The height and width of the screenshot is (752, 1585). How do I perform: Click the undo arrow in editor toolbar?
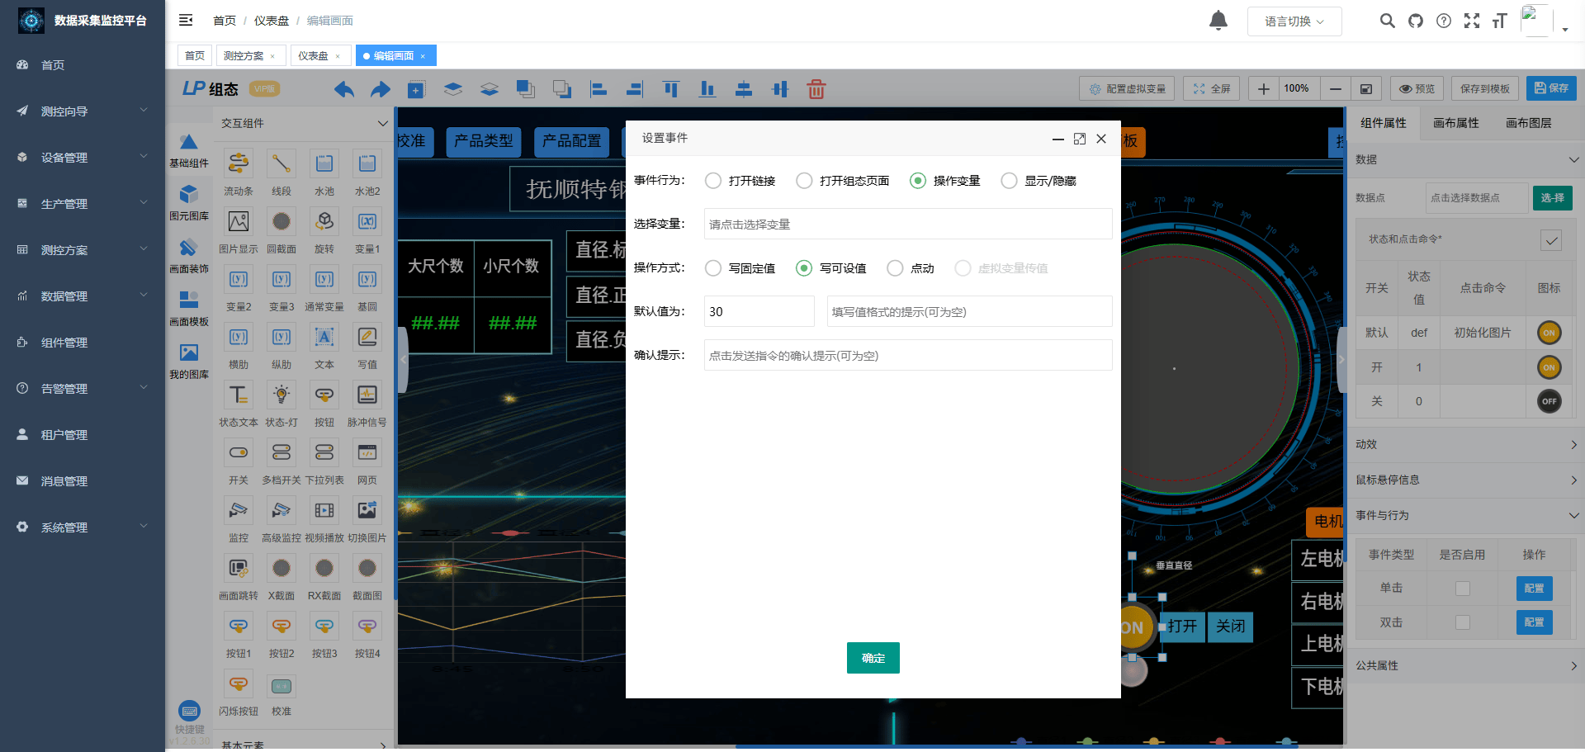344,89
